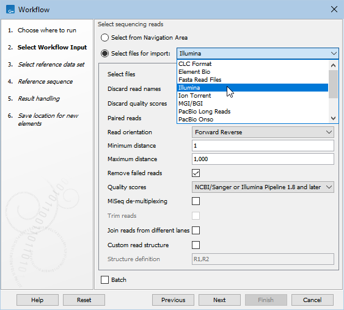
Task: Click the Discard quality scores label
Action: (137, 103)
